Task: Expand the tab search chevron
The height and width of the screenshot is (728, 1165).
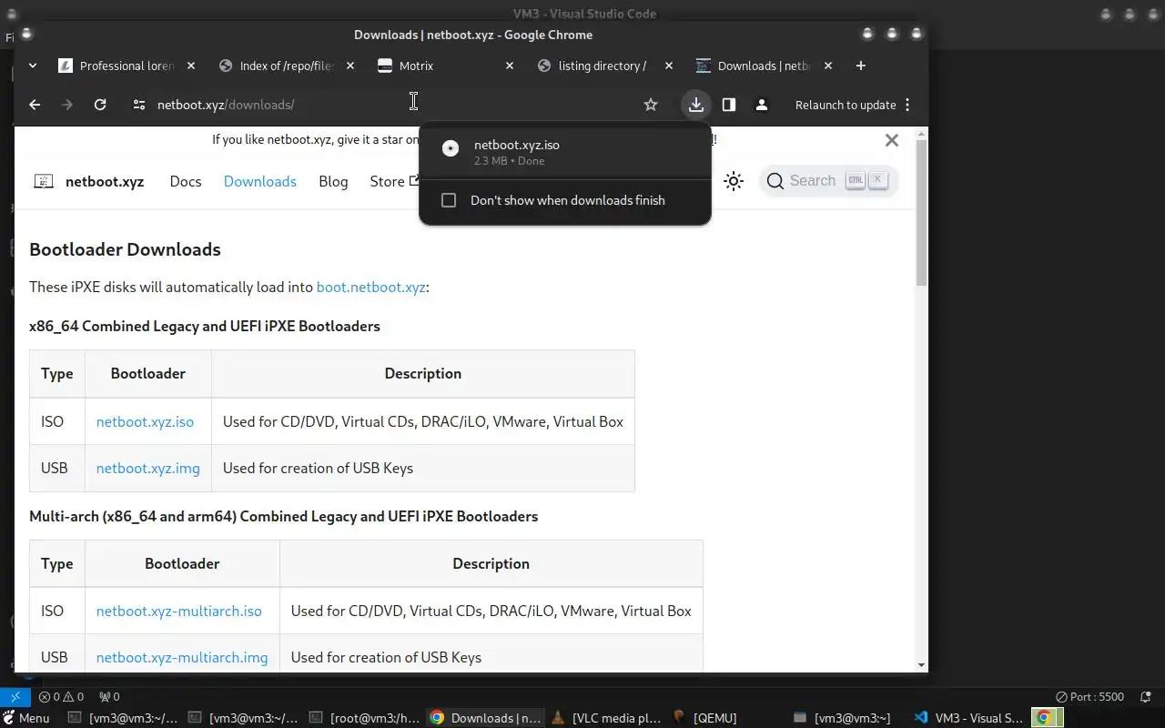Action: (33, 66)
